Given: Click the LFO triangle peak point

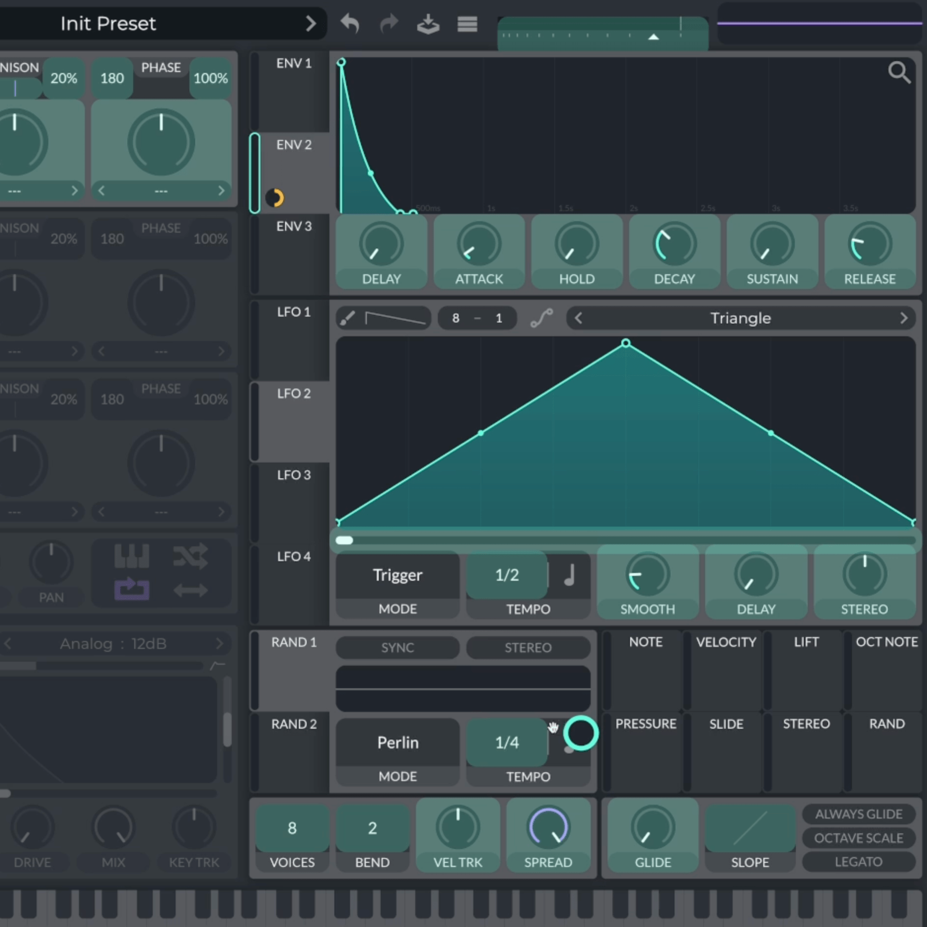Looking at the screenshot, I should (x=626, y=343).
